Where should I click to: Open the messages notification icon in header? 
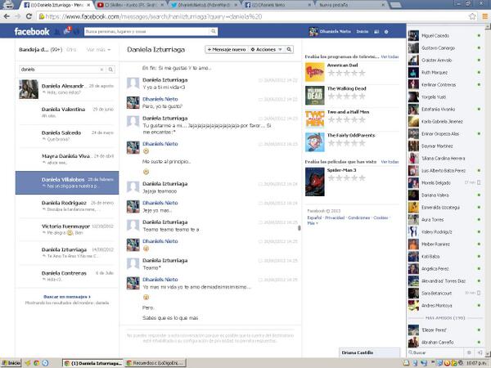[67, 31]
